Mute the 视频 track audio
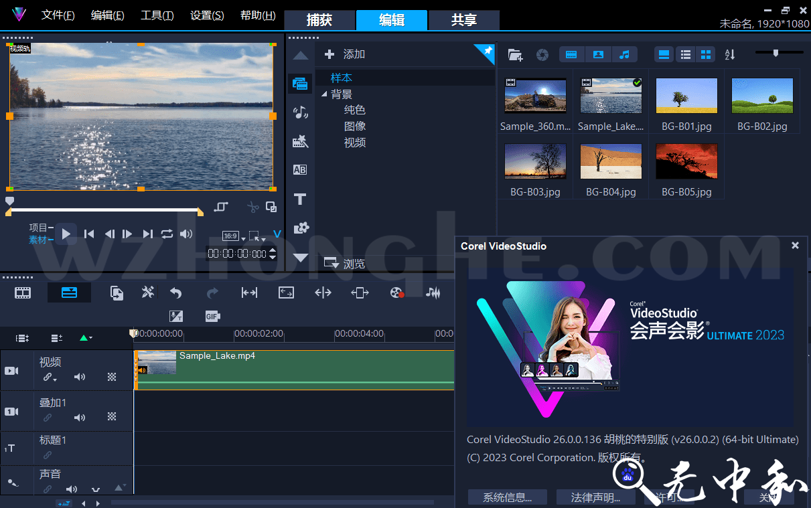Image resolution: width=811 pixels, height=508 pixels. click(x=80, y=377)
